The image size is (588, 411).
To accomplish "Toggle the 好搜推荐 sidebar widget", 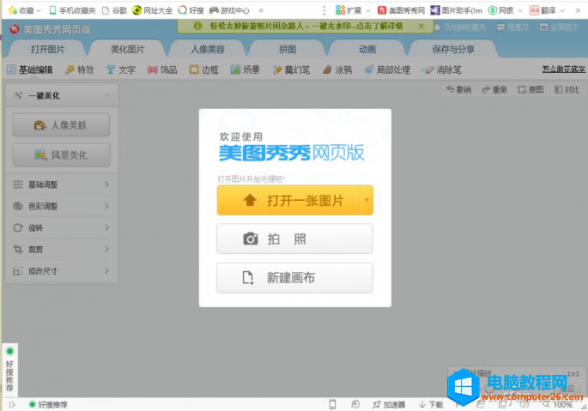I will point(9,369).
